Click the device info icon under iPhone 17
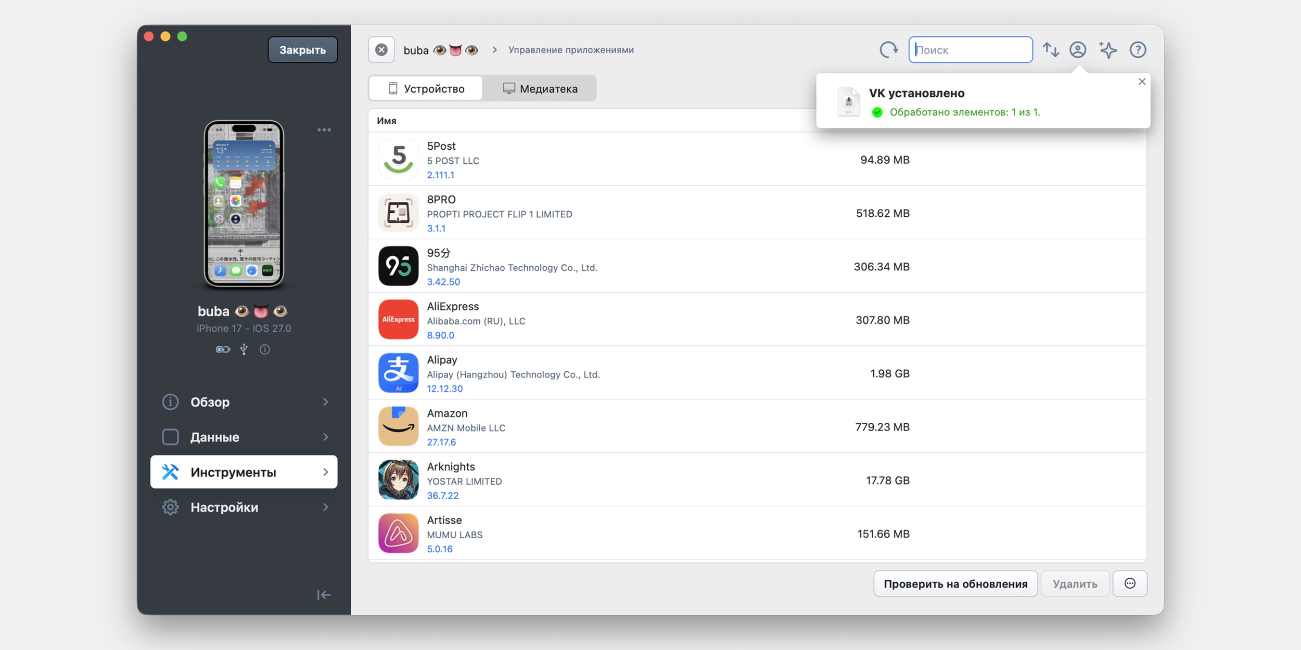 (x=265, y=349)
